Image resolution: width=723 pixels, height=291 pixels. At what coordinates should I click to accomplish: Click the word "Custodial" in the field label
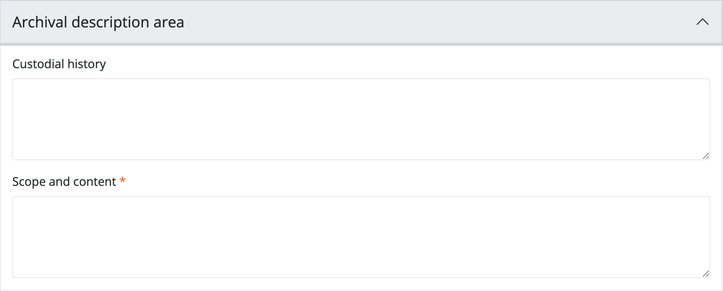point(38,64)
